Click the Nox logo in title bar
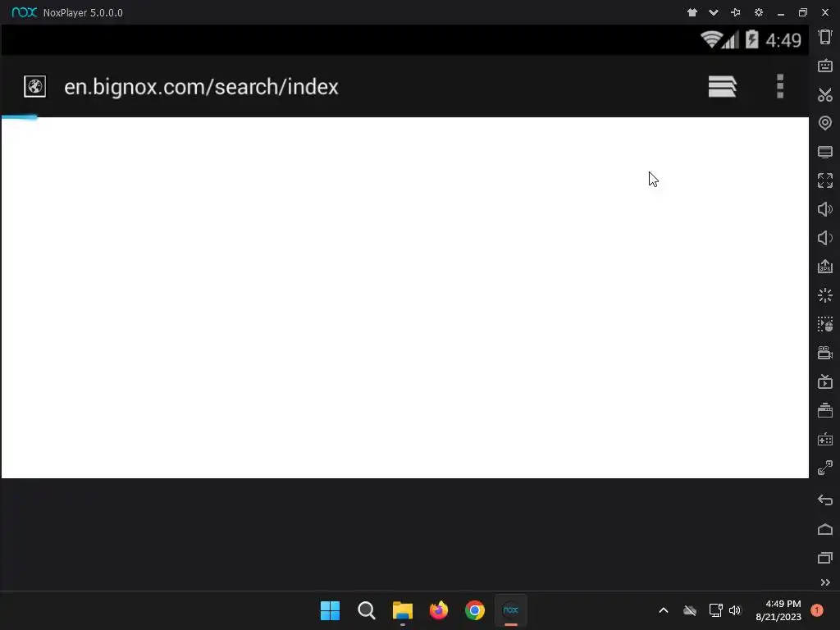The image size is (840, 630). [24, 12]
